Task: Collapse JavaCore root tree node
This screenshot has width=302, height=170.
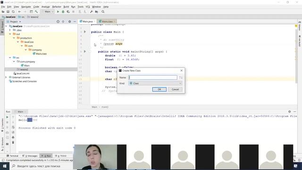Action: [x=6, y=26]
